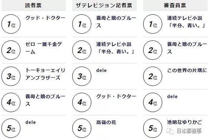Open ゼロ 一獲千金ゲーム title

click(x=43, y=48)
